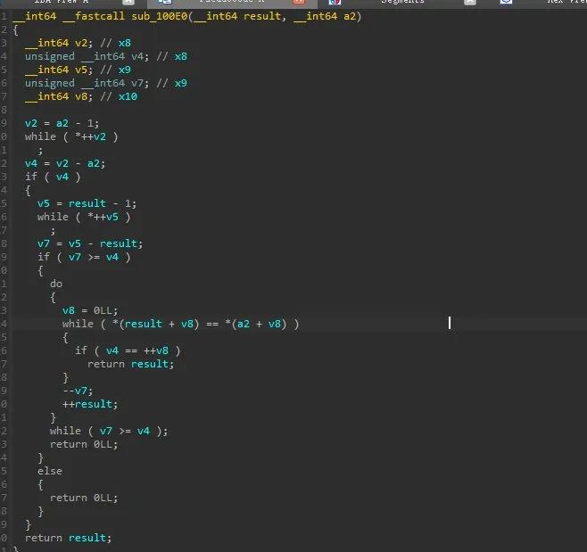Switch to the IDA View-A tab
587x552 pixels.
pyautogui.click(x=62, y=2)
